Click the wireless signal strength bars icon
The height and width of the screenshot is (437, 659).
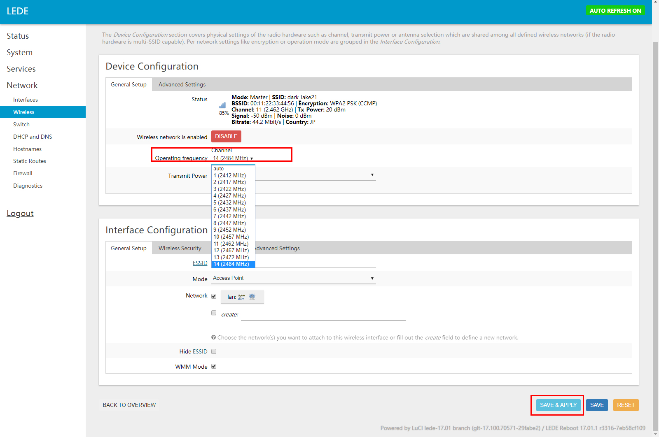[x=222, y=105]
